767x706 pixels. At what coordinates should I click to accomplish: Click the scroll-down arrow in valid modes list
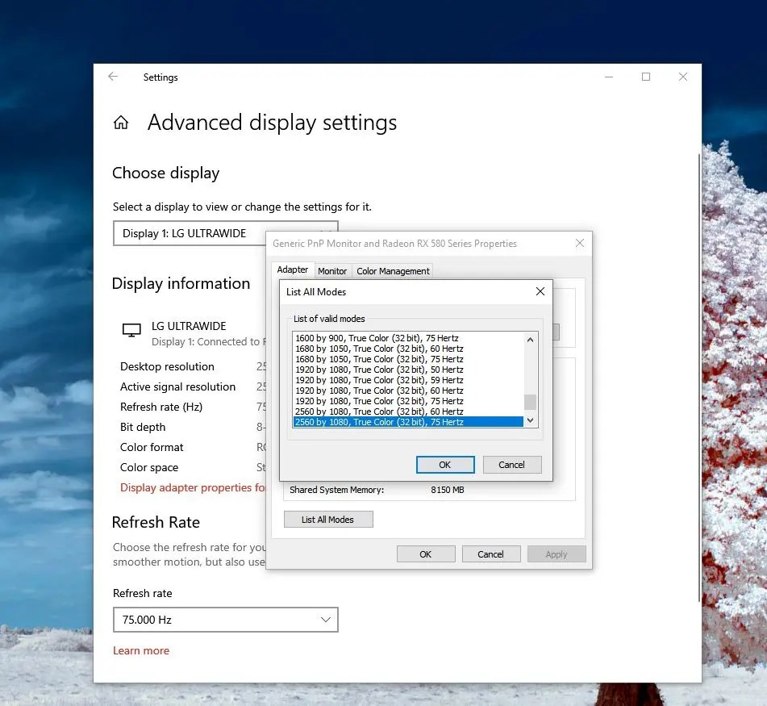530,420
